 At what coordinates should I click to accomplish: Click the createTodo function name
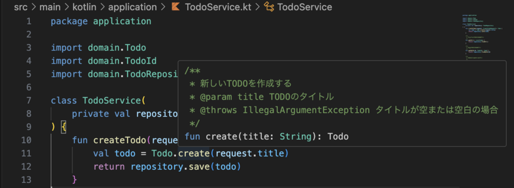(x=120, y=140)
